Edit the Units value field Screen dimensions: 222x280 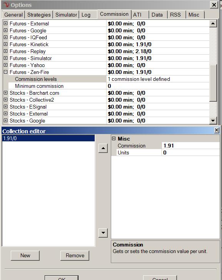(x=191, y=153)
